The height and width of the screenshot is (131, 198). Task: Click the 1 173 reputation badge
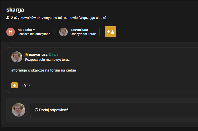point(53,55)
